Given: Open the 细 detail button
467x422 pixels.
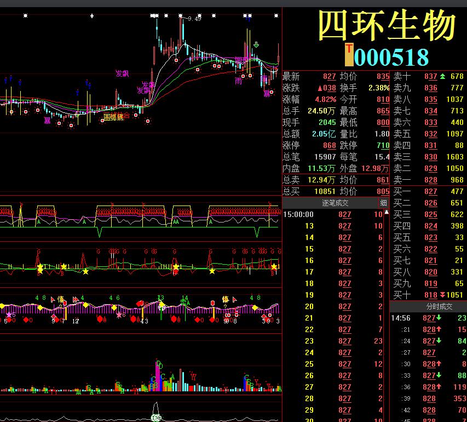Looking at the screenshot, I should click(383, 203).
